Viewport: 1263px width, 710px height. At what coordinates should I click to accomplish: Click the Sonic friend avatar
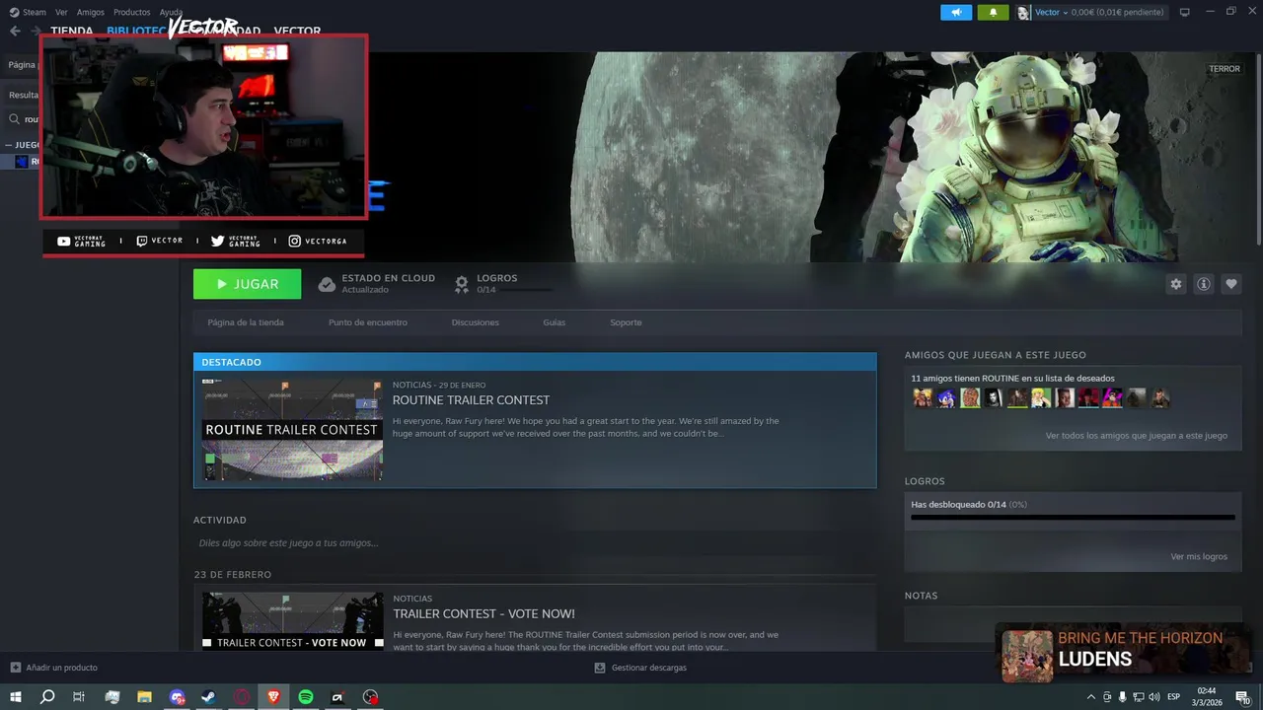[x=946, y=398]
